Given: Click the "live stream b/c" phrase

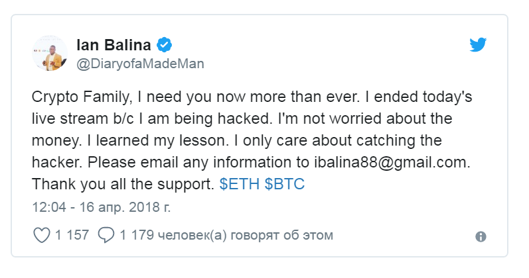Looking at the screenshot, I should pos(83,118).
